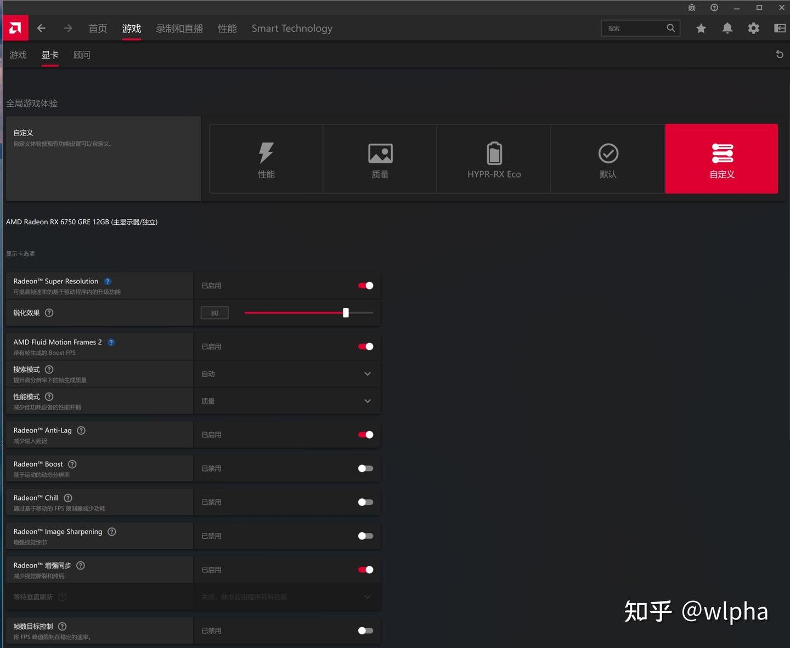Show help for Radeon Chill
Image resolution: width=790 pixels, height=648 pixels.
[68, 498]
